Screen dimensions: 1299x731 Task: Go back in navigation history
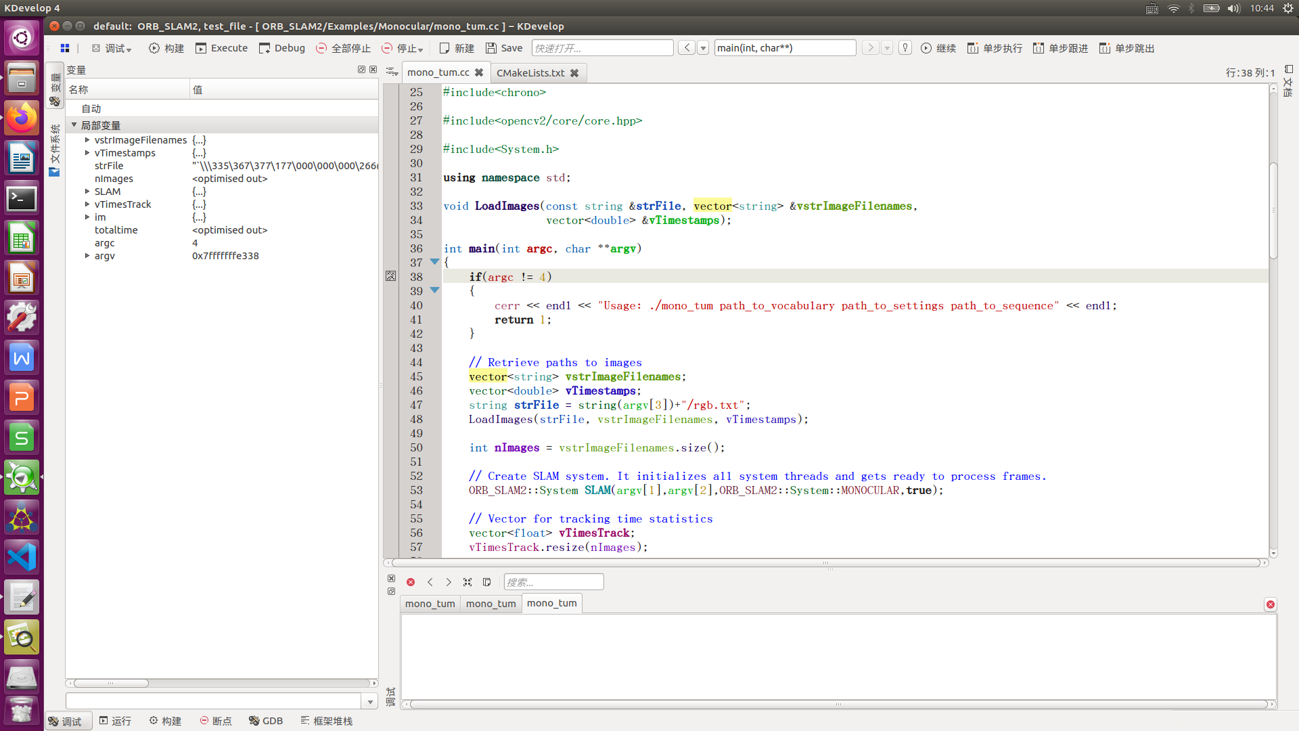687,48
